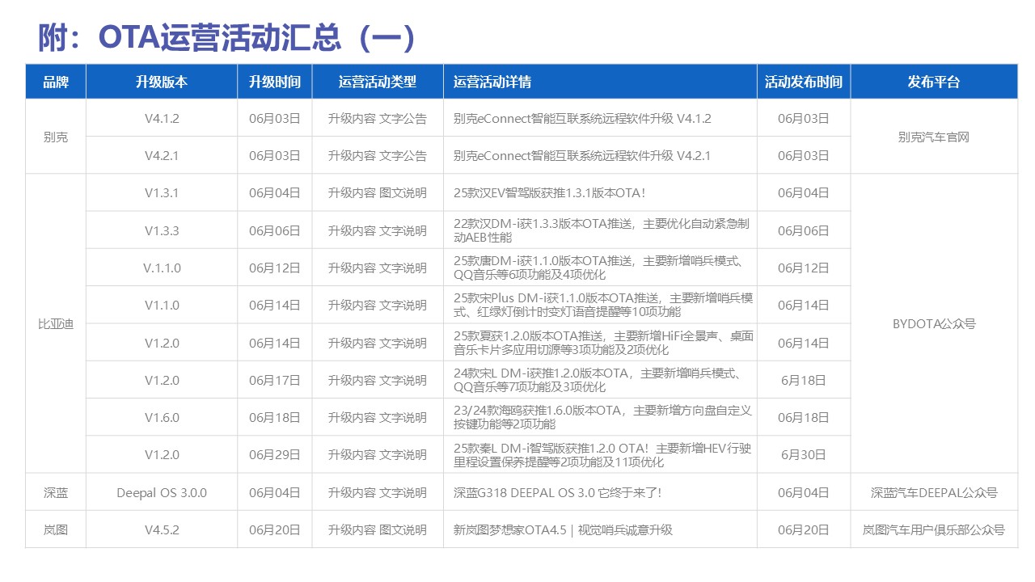The height and width of the screenshot is (582, 1035).
Task: Select the 活动发布时间 column header
Action: [804, 82]
